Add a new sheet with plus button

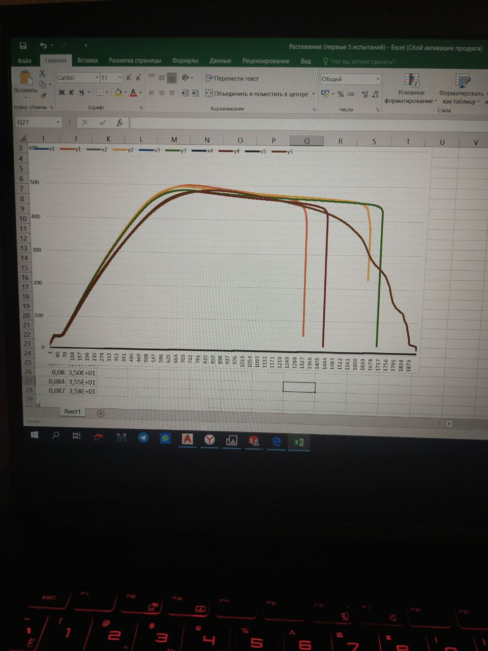pos(101,413)
